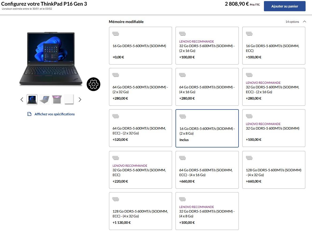312x231 pixels.
Task: Click the settings gear icon on the laptop image
Action: pos(93,84)
